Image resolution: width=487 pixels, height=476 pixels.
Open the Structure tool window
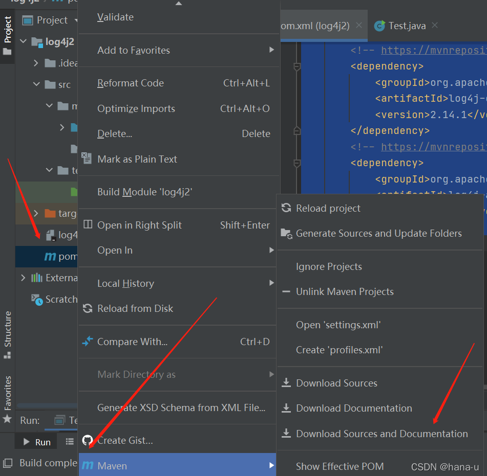(8, 335)
